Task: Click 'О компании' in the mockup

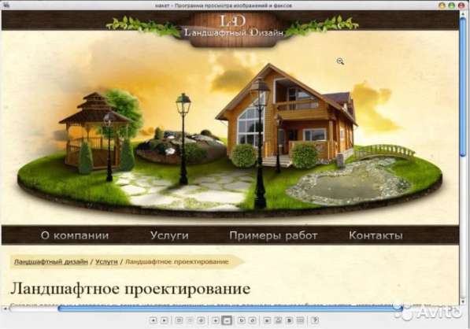Action: 75,235
